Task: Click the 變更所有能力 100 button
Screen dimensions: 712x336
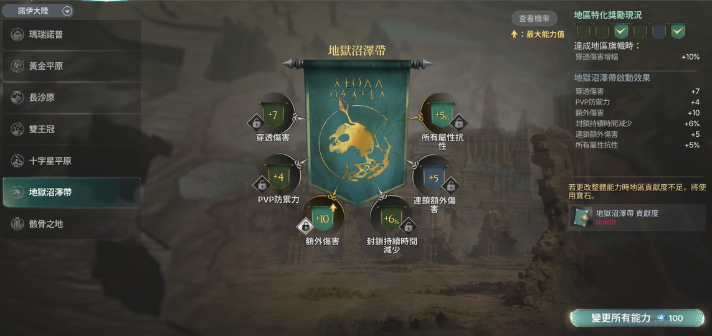Action: click(x=637, y=319)
